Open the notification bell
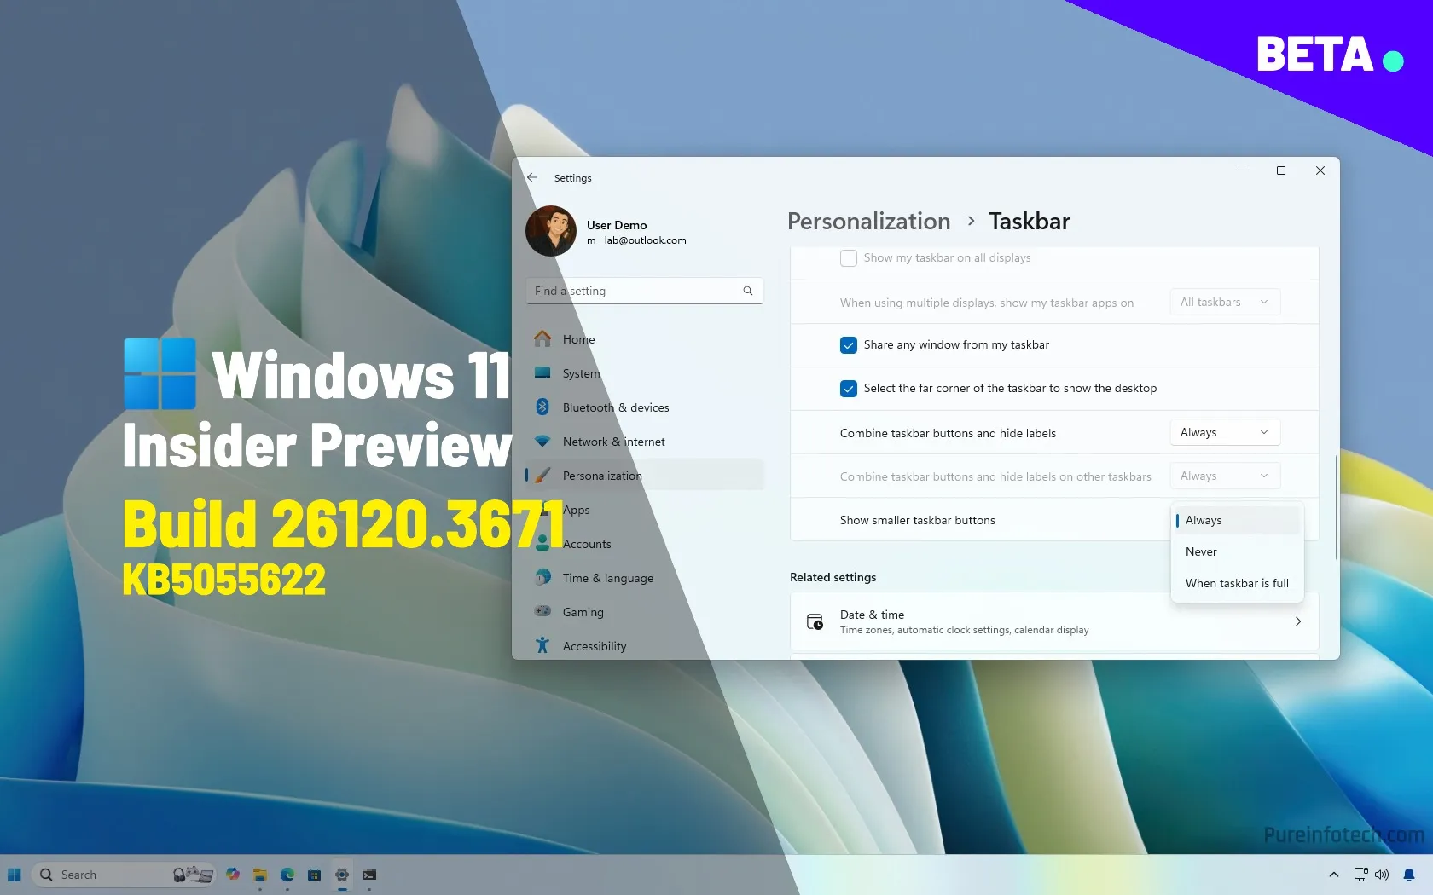Screen dimensions: 1433x895 pyautogui.click(x=1409, y=875)
